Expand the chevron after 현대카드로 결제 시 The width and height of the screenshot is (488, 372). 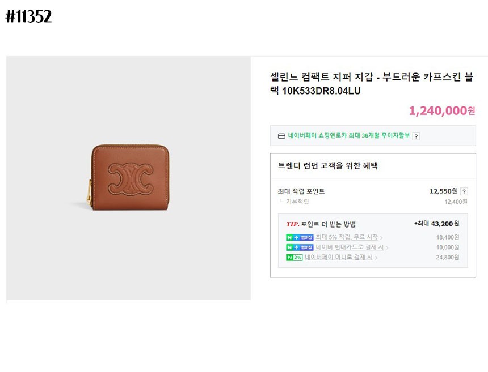(x=387, y=248)
